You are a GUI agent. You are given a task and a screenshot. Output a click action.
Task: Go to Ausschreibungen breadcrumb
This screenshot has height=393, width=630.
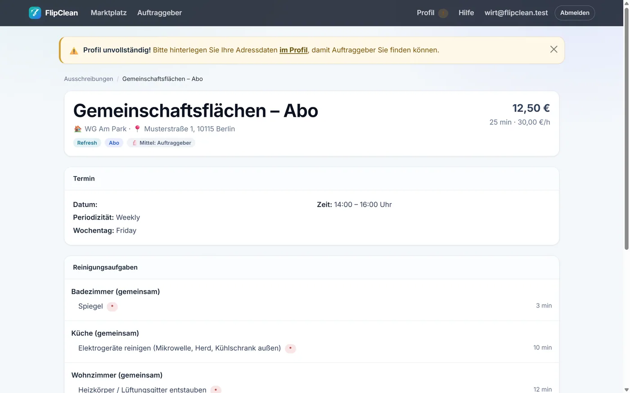tap(89, 79)
